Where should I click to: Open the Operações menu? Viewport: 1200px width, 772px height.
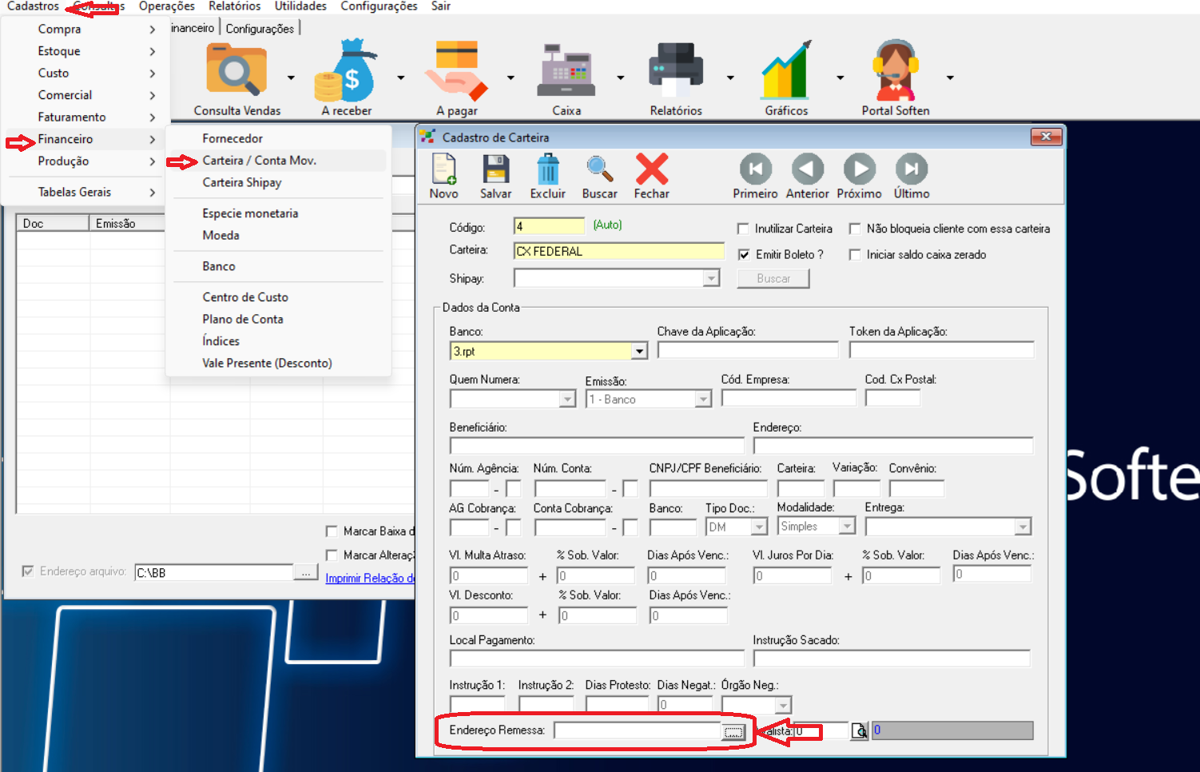click(x=166, y=6)
